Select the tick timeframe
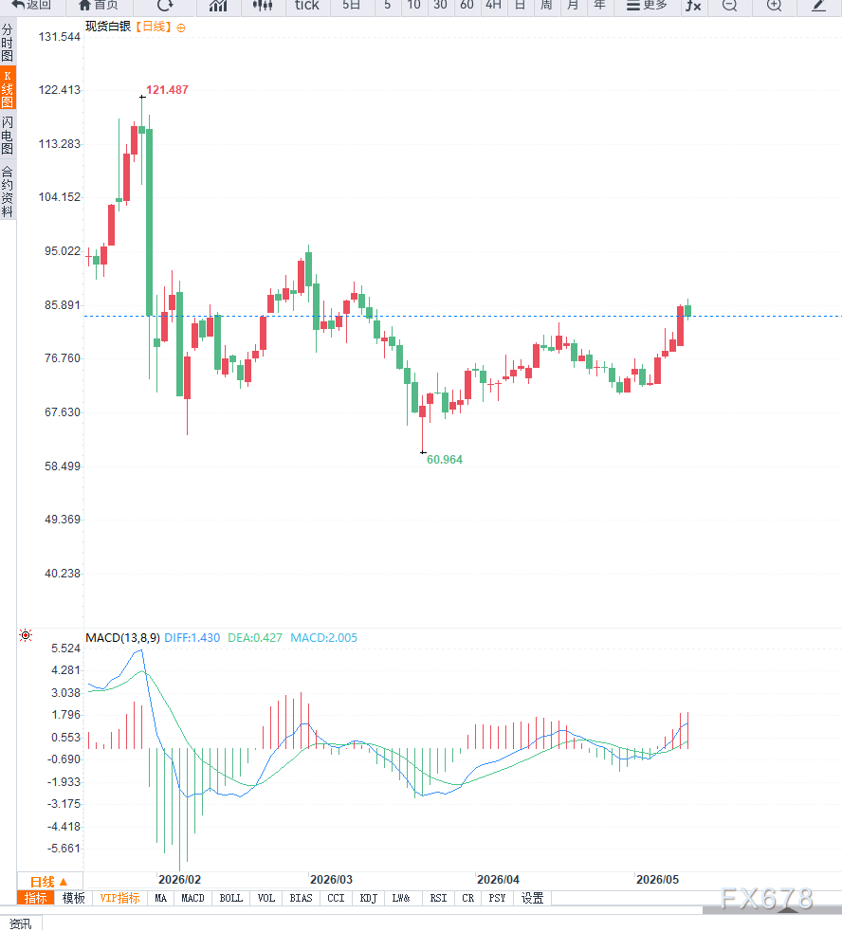The image size is (842, 932). [307, 6]
